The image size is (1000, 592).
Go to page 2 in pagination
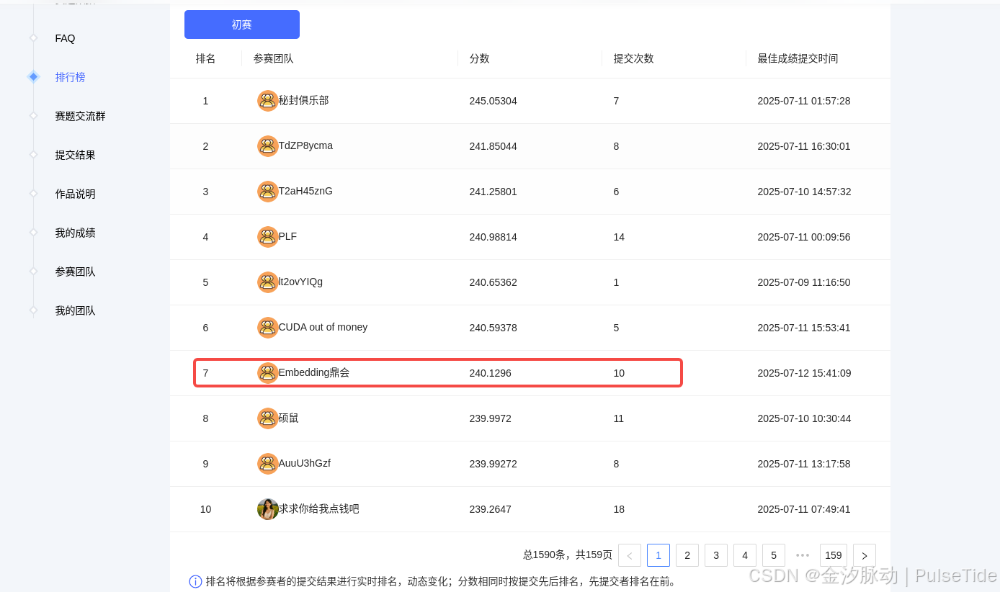click(x=687, y=555)
